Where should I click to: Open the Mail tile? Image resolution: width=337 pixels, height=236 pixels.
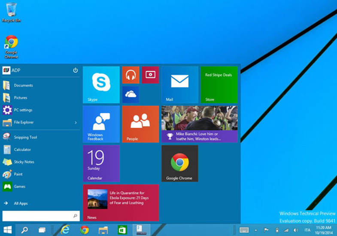[x=180, y=85]
